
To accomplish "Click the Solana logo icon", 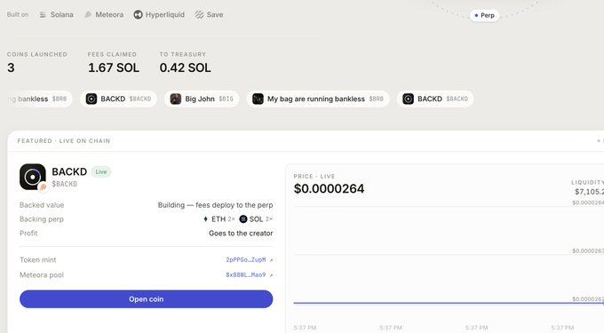I will pos(43,14).
